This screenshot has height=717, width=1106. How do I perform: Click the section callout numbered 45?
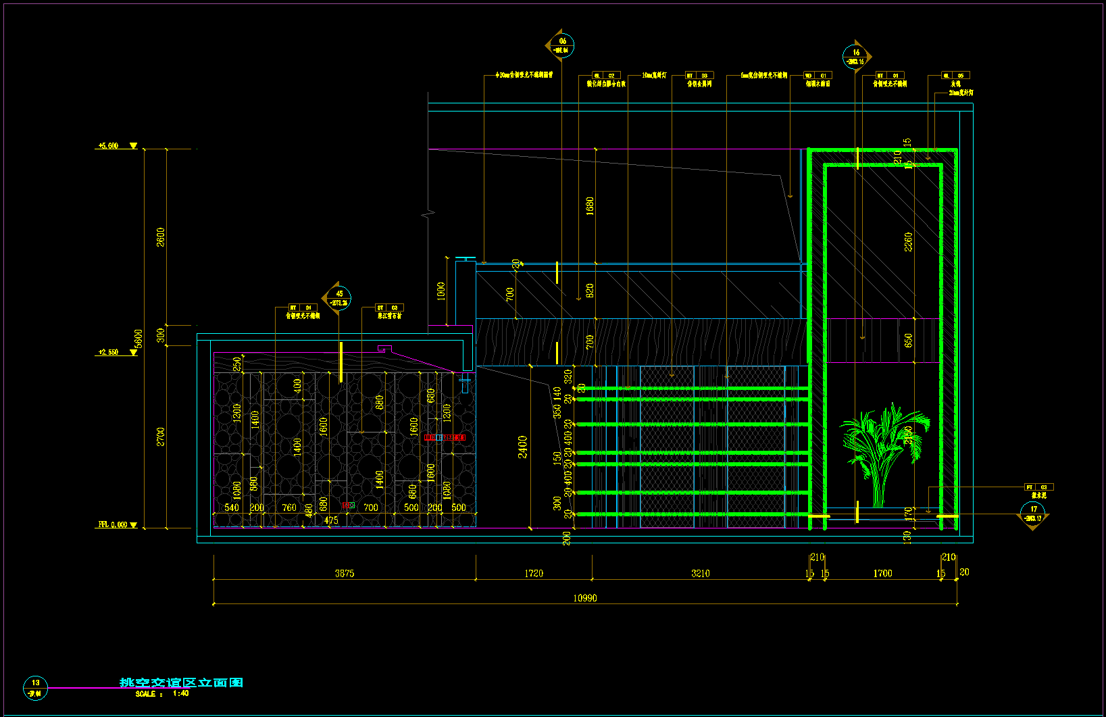[339, 298]
